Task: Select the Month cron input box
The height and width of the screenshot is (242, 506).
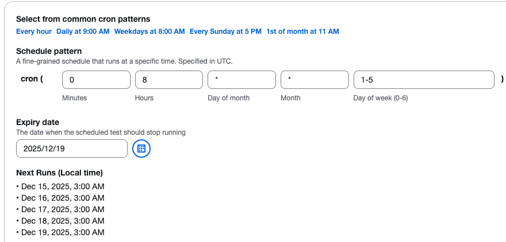Action: (x=315, y=80)
